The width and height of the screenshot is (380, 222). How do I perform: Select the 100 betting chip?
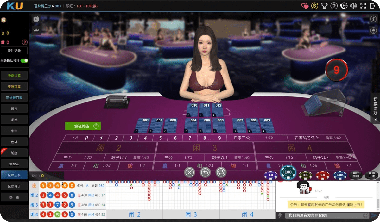pos(288,172)
